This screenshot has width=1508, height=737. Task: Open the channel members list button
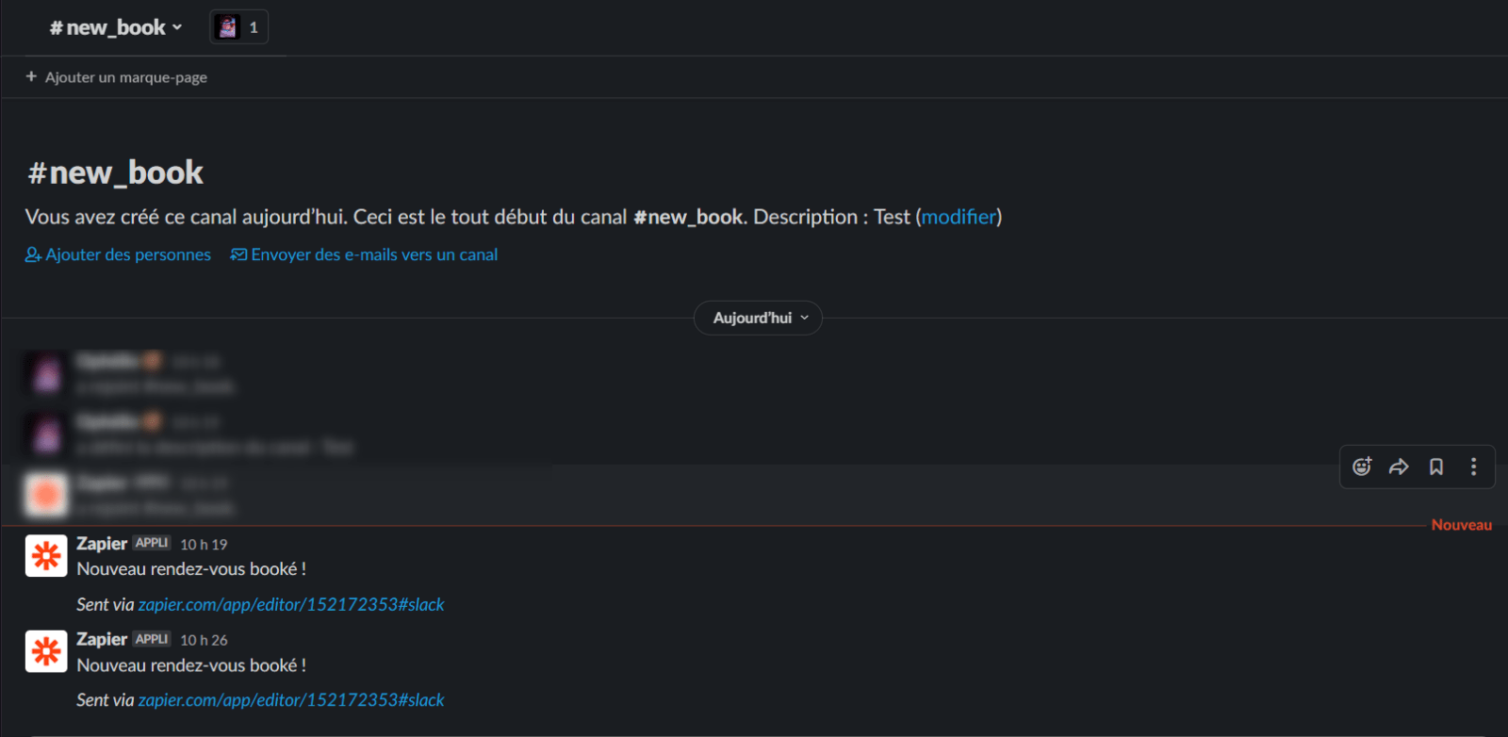pos(238,27)
